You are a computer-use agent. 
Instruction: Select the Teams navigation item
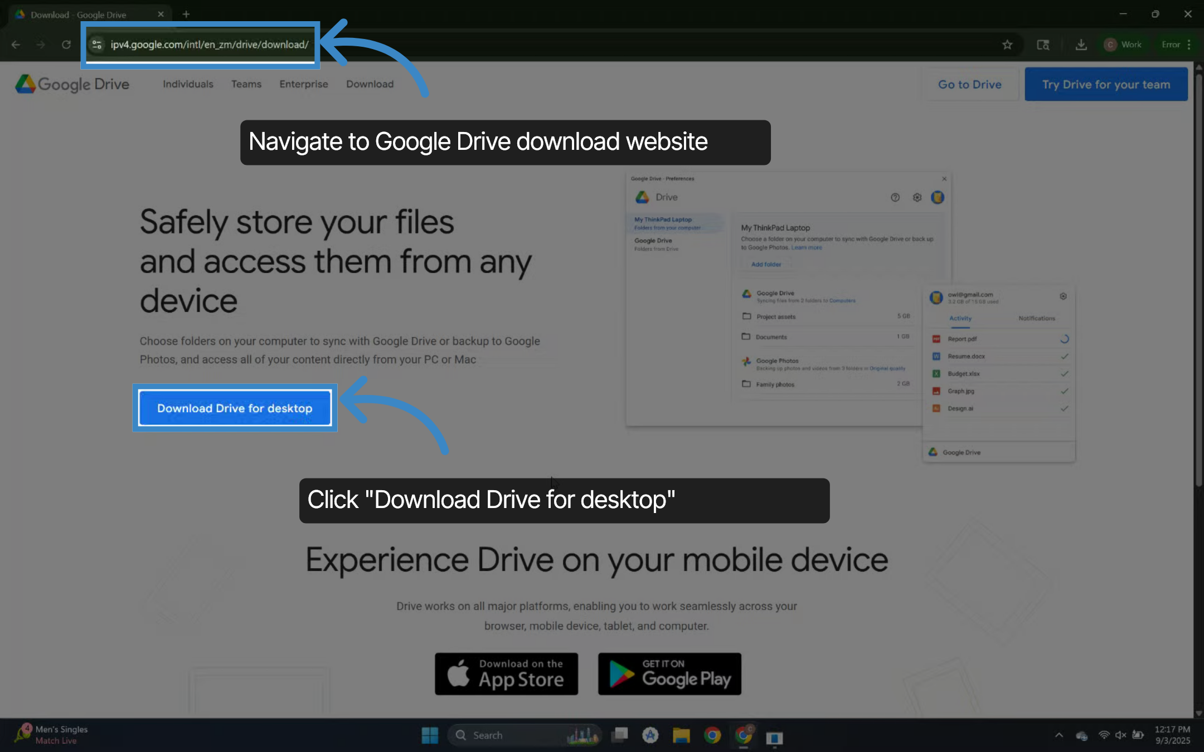(x=246, y=84)
